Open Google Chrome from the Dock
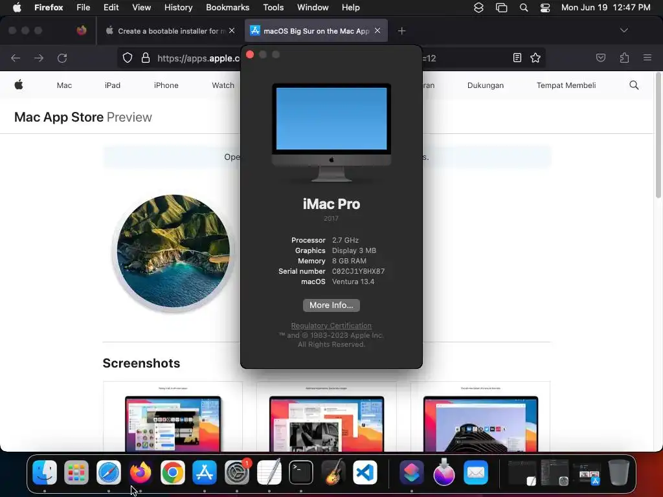 [x=172, y=472]
